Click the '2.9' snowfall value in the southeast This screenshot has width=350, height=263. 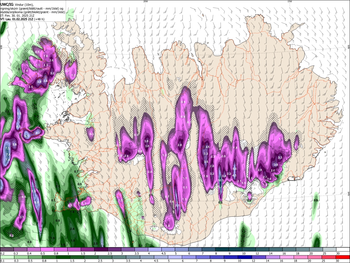tap(260, 170)
